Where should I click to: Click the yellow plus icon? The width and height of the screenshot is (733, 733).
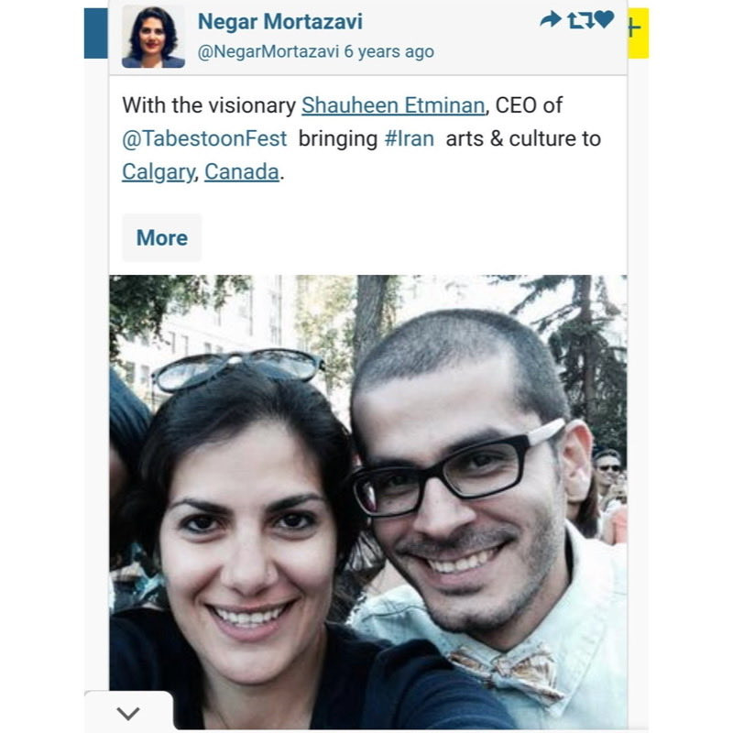click(x=638, y=33)
